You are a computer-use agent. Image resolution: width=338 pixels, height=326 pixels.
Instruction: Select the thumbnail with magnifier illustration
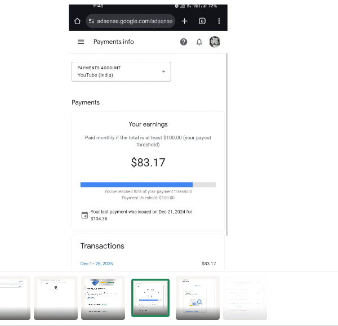198,298
